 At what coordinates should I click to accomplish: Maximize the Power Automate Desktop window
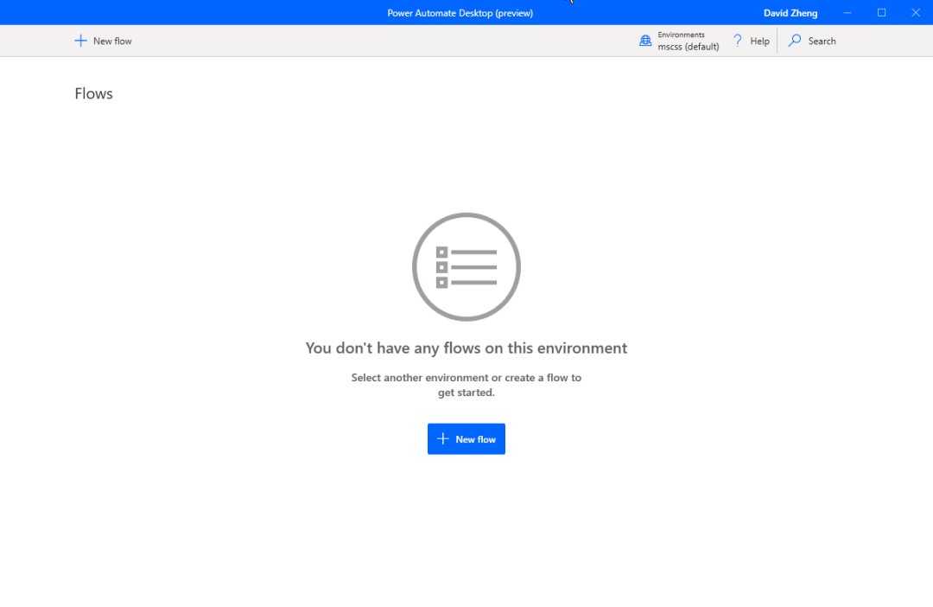click(881, 12)
